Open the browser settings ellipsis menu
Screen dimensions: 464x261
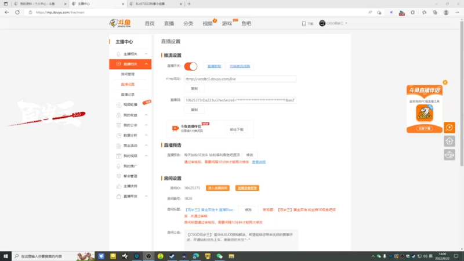click(x=457, y=12)
